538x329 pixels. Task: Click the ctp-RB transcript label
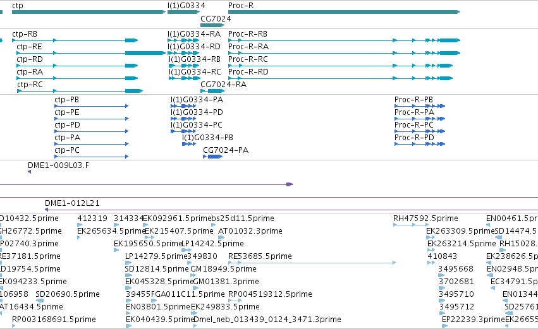click(25, 34)
